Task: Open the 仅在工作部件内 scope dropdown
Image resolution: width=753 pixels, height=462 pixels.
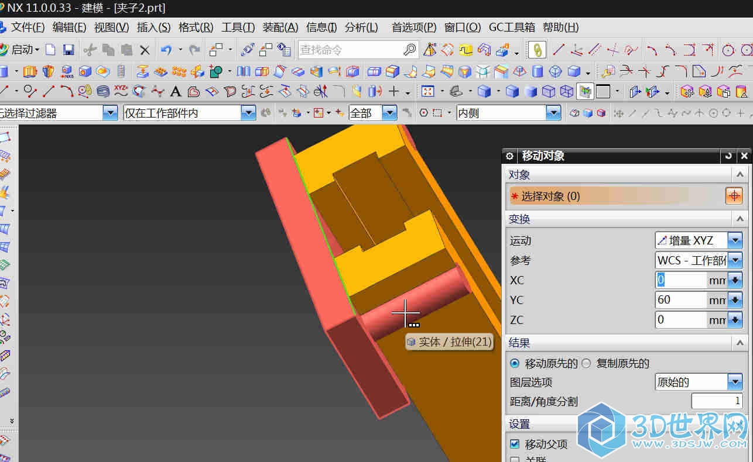Action: click(x=248, y=113)
